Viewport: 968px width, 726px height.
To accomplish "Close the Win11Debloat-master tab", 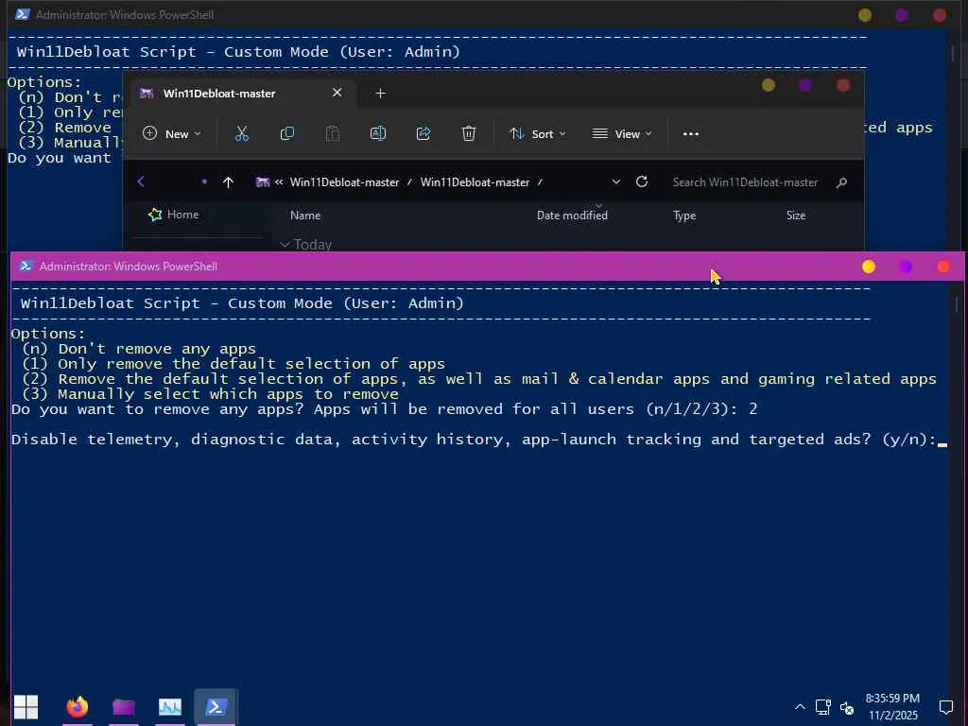I will click(x=337, y=93).
